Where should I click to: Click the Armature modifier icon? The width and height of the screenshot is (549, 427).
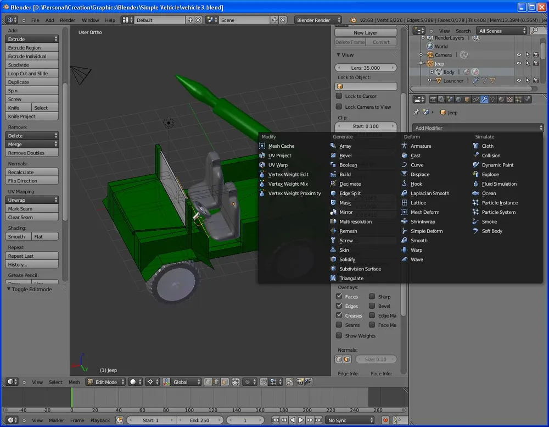tap(405, 146)
